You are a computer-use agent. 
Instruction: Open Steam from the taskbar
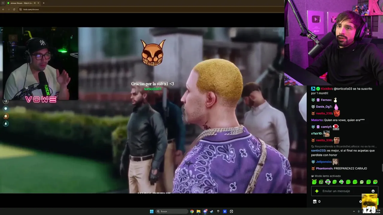[212, 211]
